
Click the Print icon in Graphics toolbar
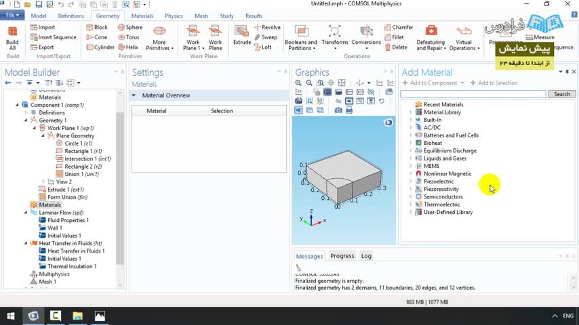pyautogui.click(x=349, y=110)
